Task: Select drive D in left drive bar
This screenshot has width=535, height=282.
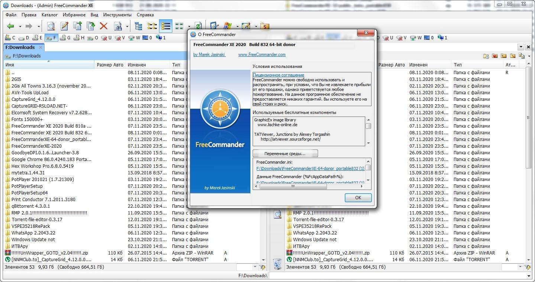Action: pos(24,38)
